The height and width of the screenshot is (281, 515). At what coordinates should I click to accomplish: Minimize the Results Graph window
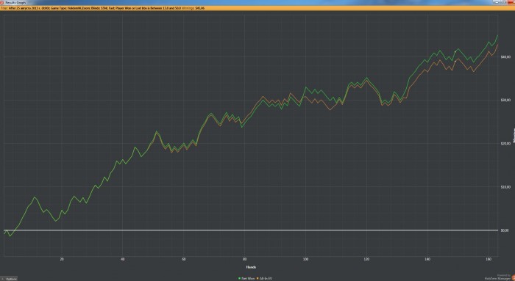(x=497, y=2)
